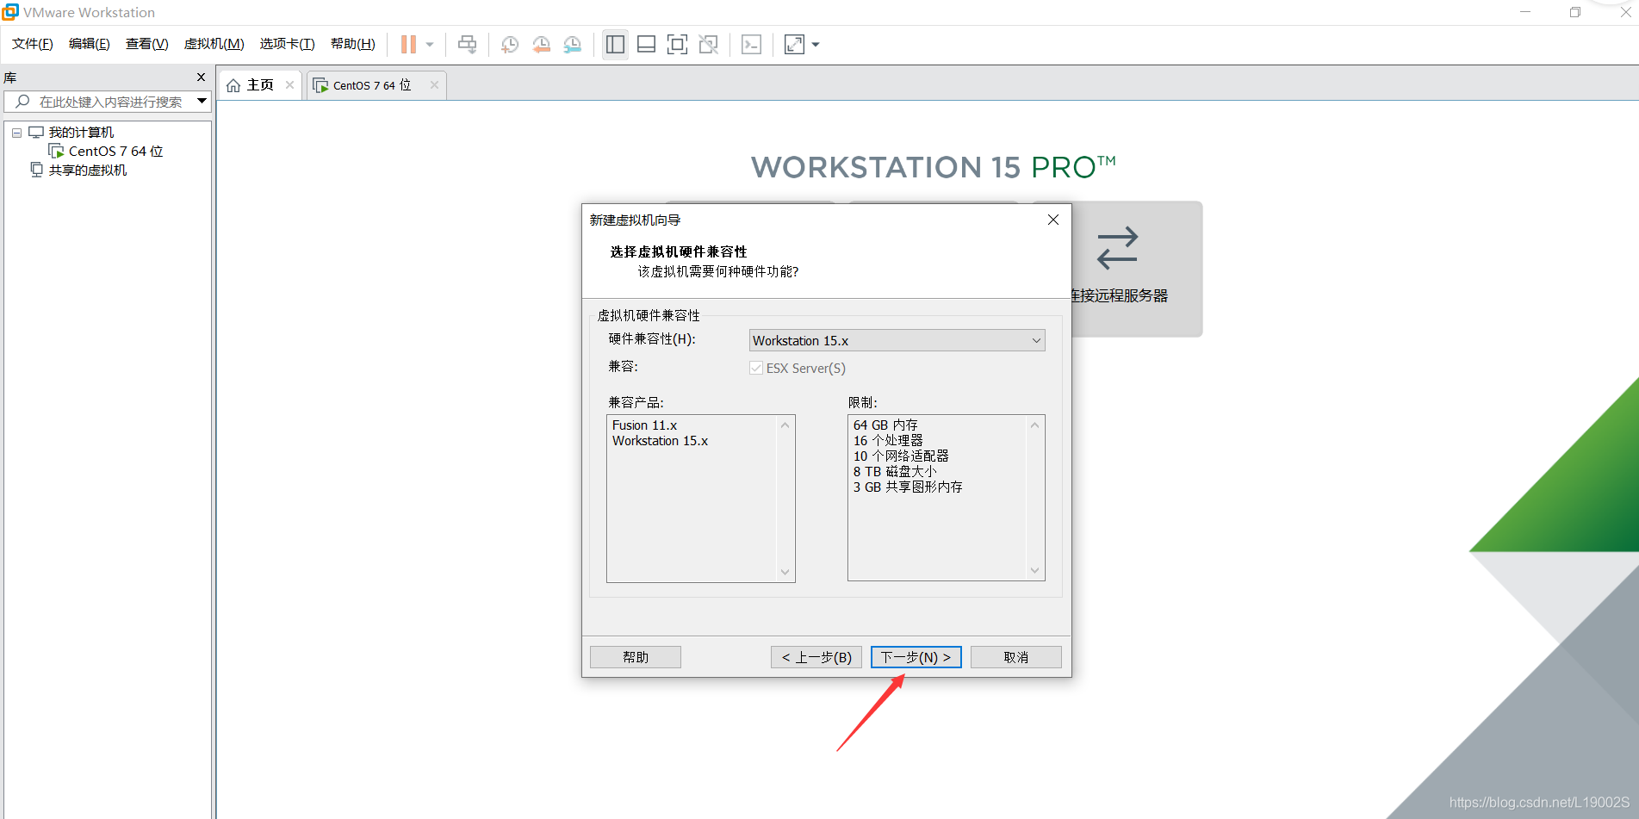Toggle the library sidebar view icon
The image size is (1639, 819).
(x=615, y=44)
